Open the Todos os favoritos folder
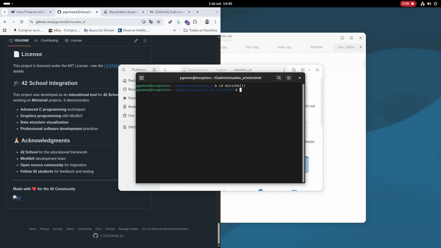The image size is (441, 248). click(200, 30)
